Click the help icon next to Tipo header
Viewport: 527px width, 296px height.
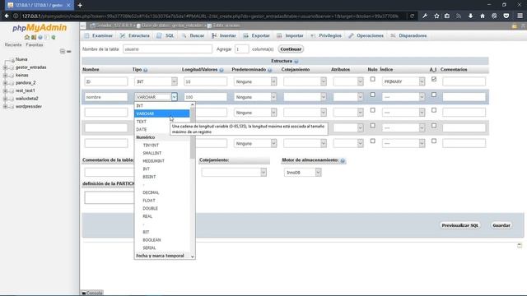click(x=146, y=70)
